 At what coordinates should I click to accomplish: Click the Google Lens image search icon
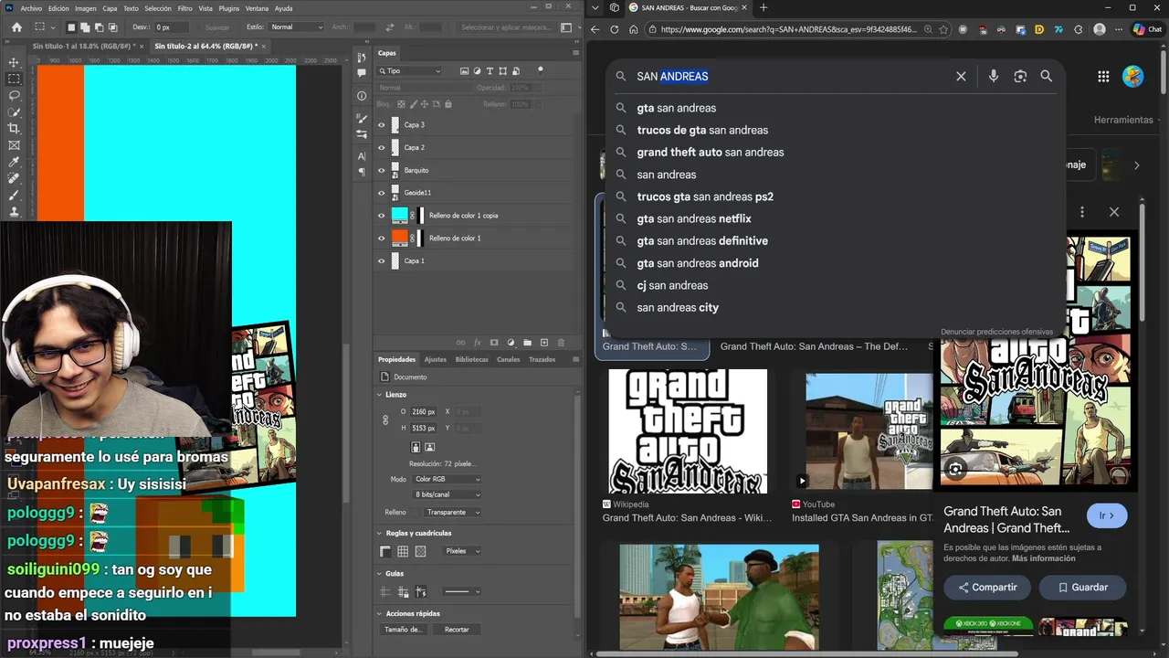(x=1020, y=76)
